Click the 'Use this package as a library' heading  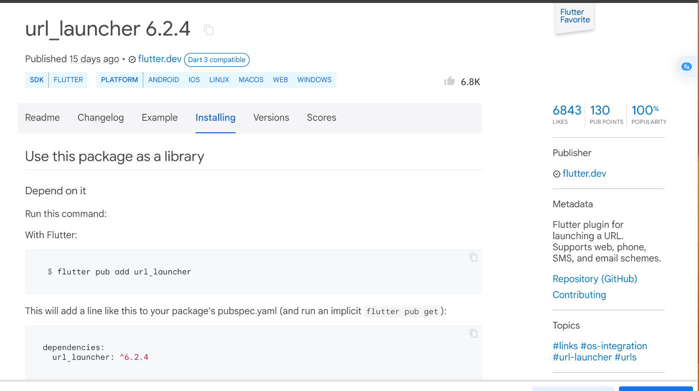[x=115, y=157]
